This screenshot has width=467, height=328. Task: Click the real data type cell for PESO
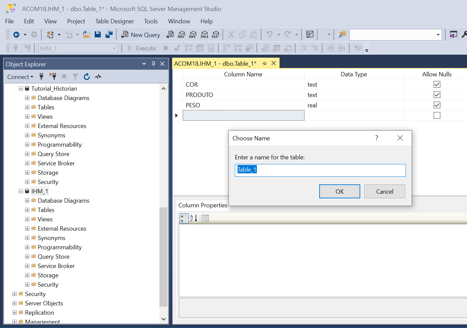click(354, 105)
